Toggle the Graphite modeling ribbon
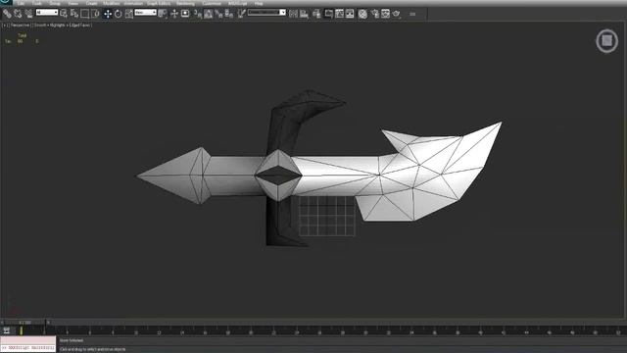 point(329,14)
